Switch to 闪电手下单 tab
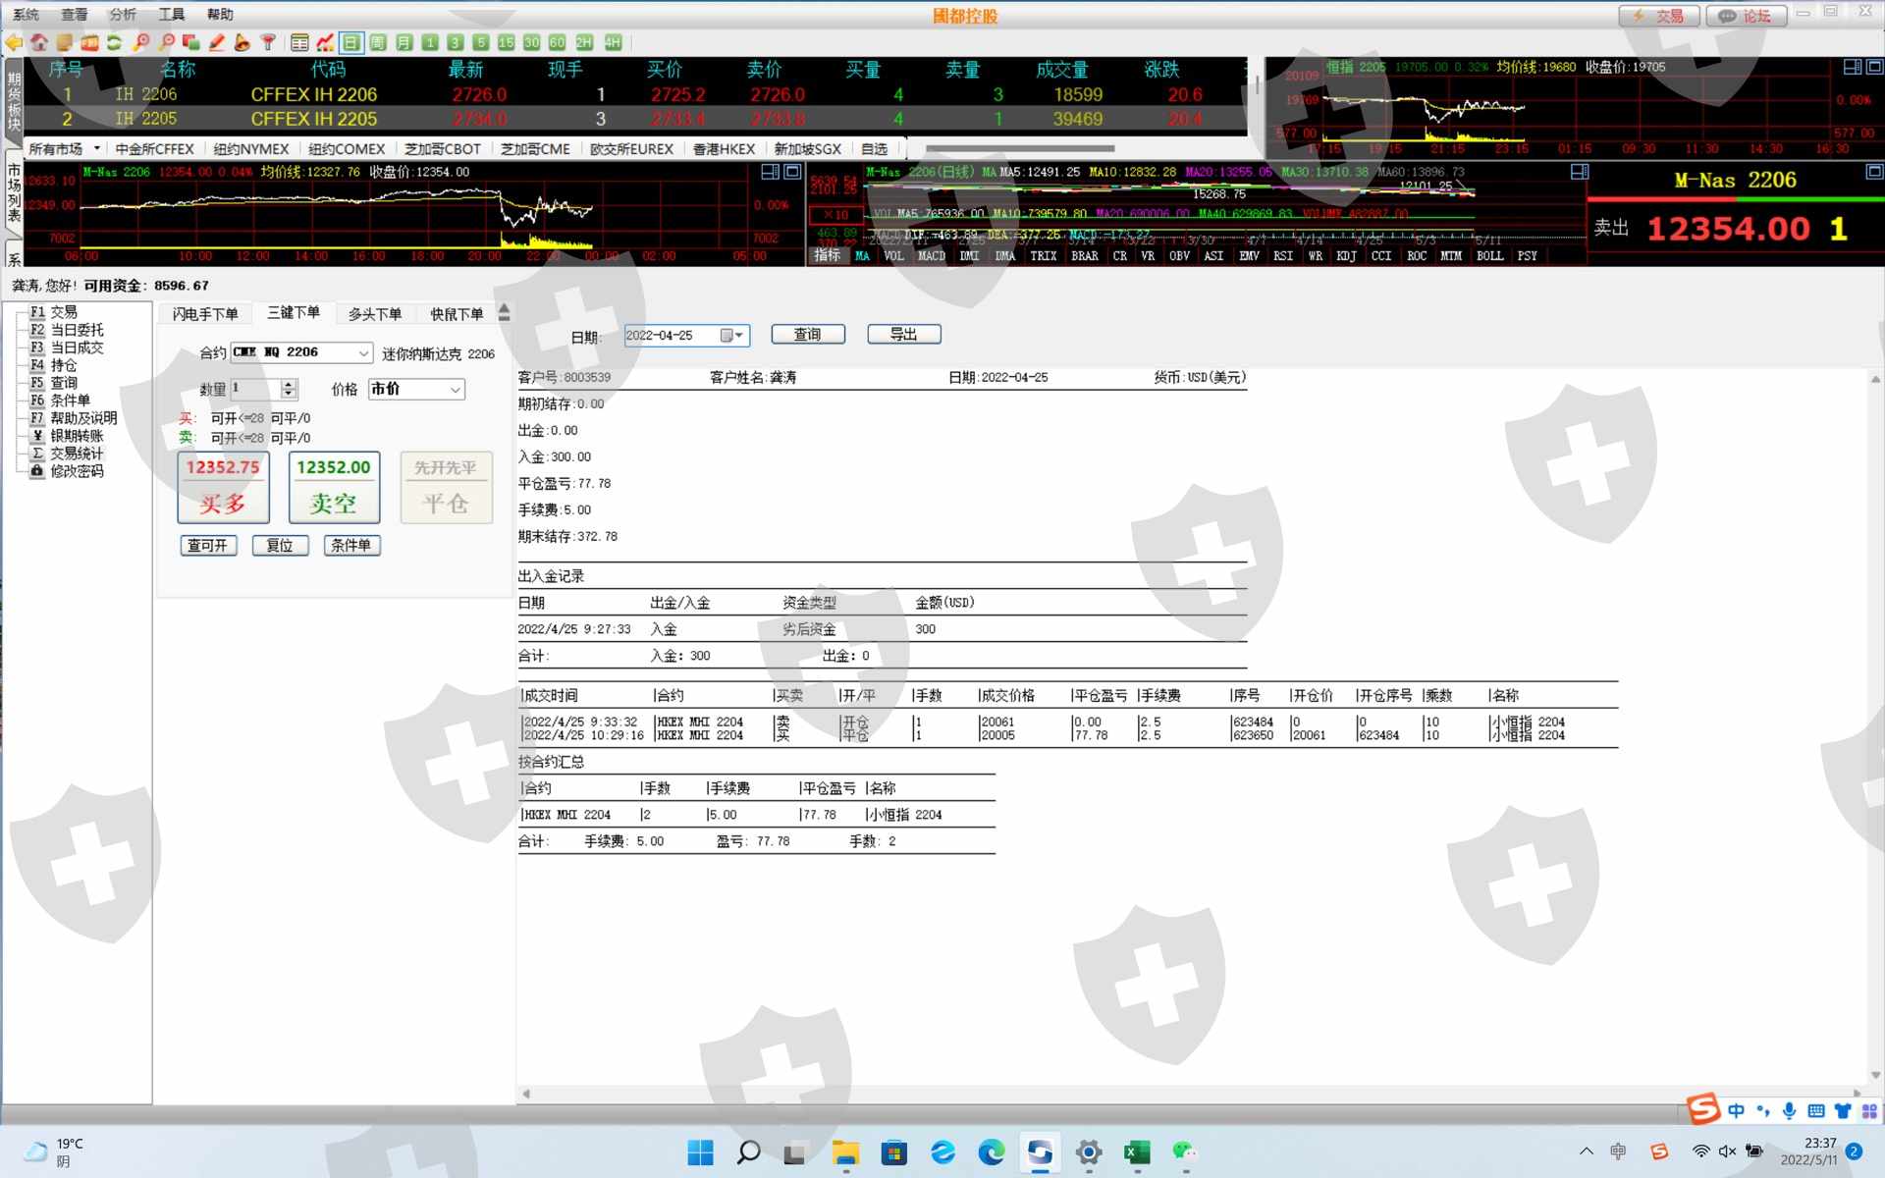The image size is (1885, 1178). click(204, 314)
